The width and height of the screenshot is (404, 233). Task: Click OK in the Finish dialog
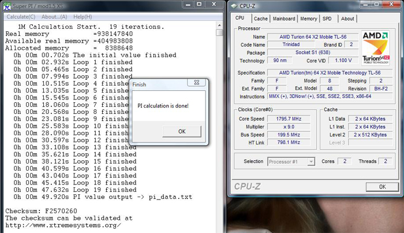pos(182,131)
